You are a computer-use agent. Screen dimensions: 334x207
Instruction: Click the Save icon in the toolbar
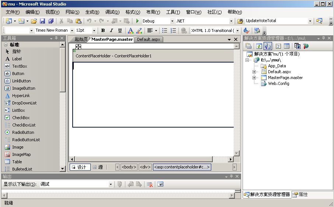(x=42, y=21)
